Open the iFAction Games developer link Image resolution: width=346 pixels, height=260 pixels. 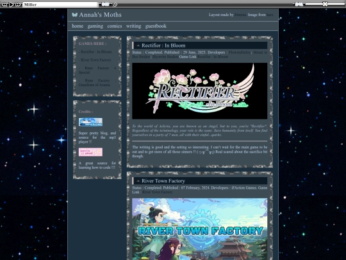click(x=244, y=187)
